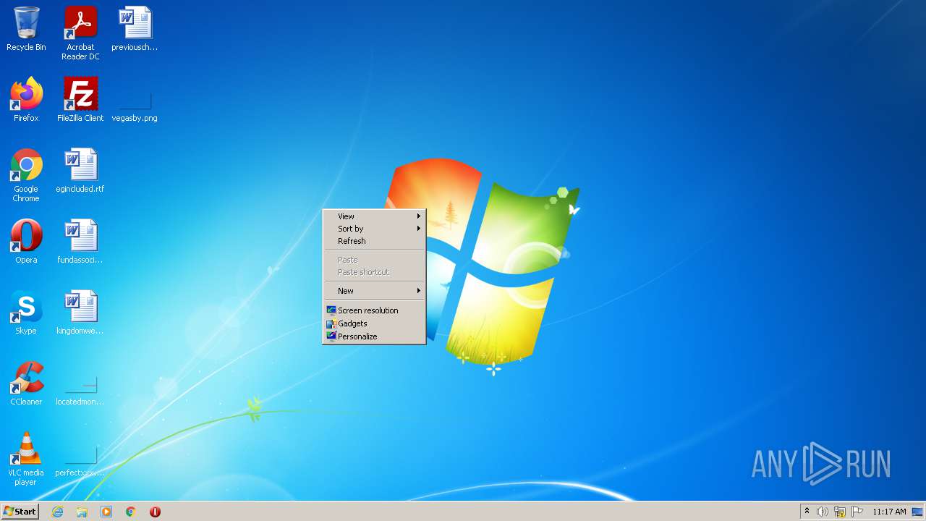The width and height of the screenshot is (926, 521).
Task: Launch Opera from the taskbar
Action: coord(155,512)
